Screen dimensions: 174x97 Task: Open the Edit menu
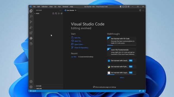point(38,6)
